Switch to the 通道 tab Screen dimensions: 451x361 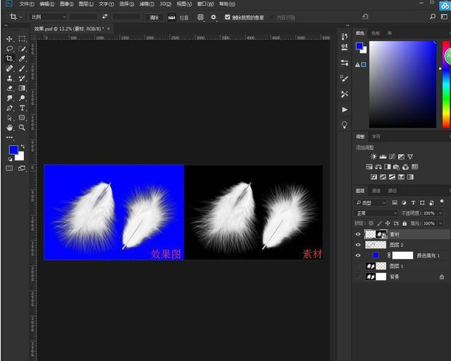coord(376,191)
